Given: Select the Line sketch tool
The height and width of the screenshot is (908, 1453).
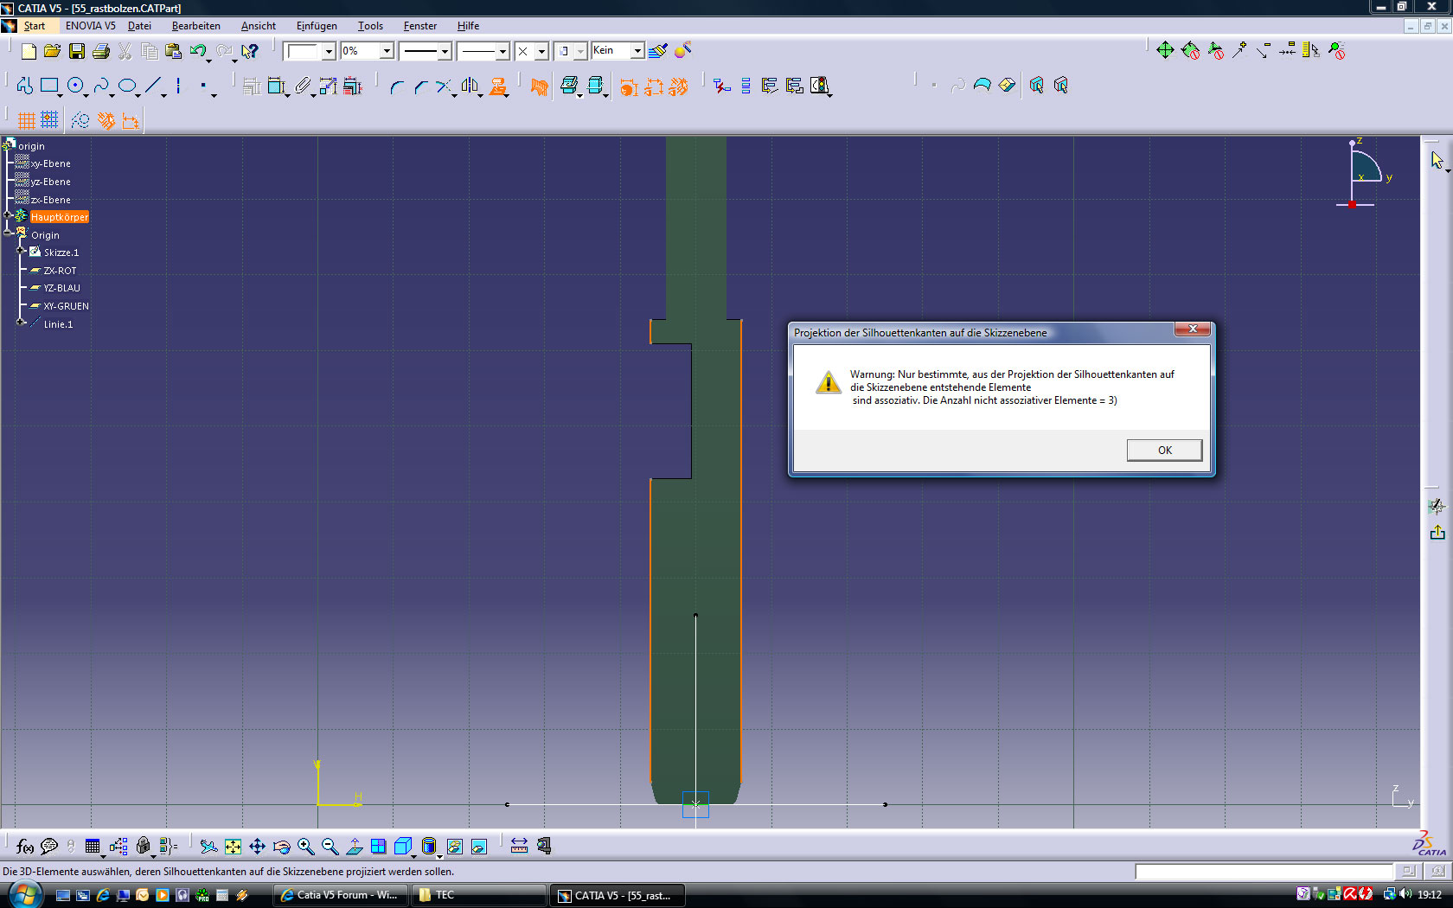Looking at the screenshot, I should 153,86.
